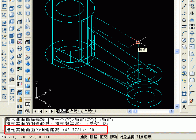Select the Line tool in draw toolbar
This screenshot has height=140, width=196.
tap(184, 6)
